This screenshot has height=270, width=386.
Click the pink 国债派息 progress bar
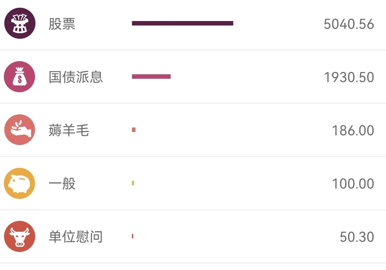[151, 77]
